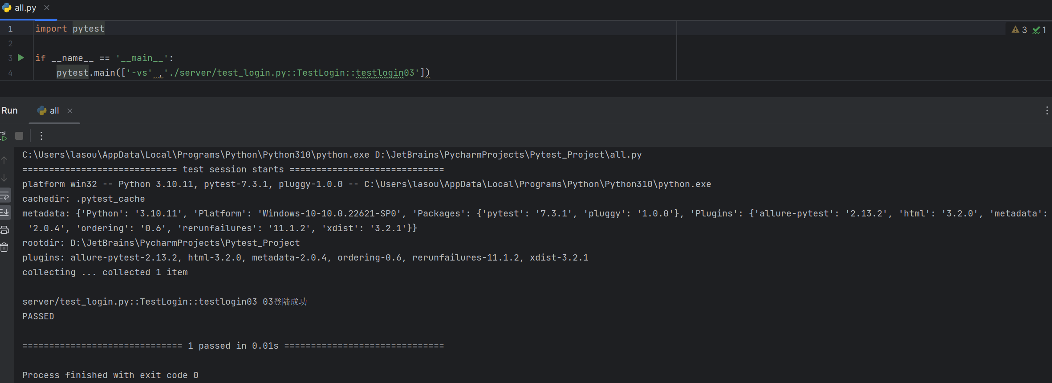Click the green run gutter arrow on line 3

pyautogui.click(x=20, y=57)
